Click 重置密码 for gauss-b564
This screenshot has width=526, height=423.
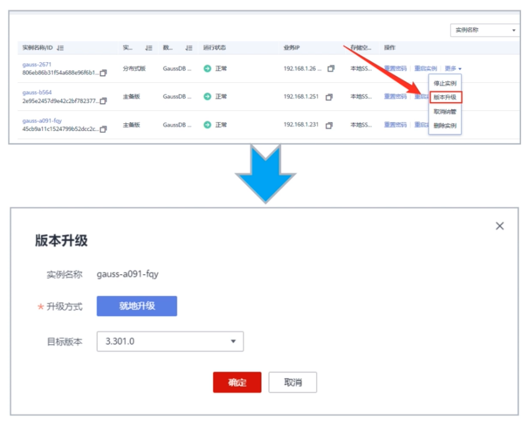(395, 97)
